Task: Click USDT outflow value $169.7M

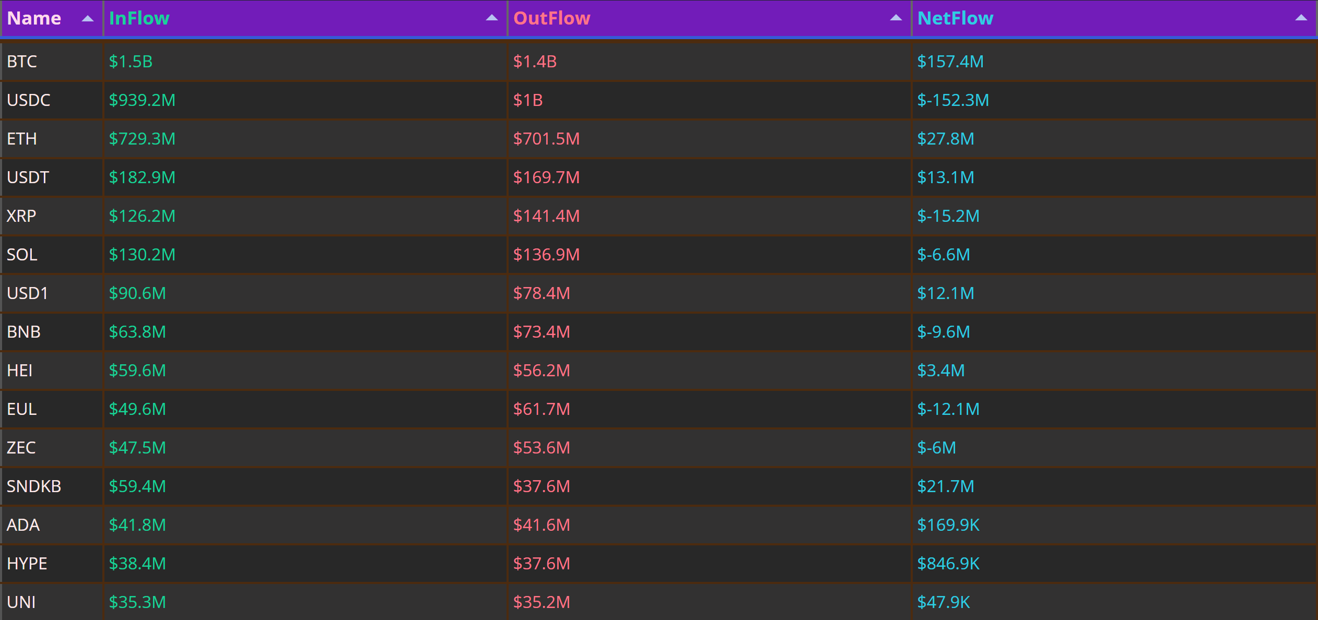Action: (x=546, y=177)
